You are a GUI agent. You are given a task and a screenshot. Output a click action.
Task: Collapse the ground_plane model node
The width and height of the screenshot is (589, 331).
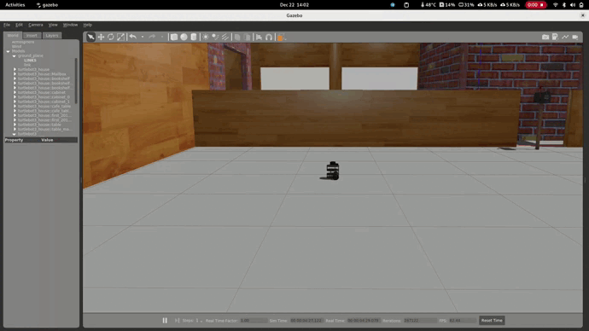(15, 55)
